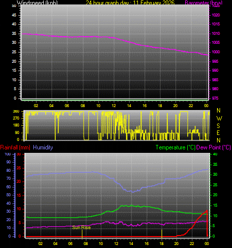Image resolution: width=232 pixels, height=248 pixels.
Task: Select 40 on the green temperature axis
Action: [215, 154]
